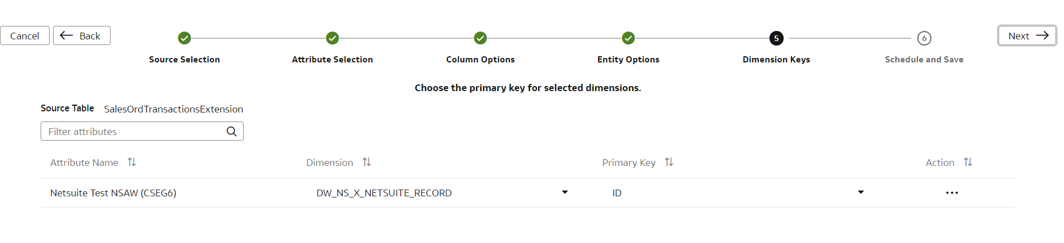Viewport: 1064px width, 243px height.
Task: Sort the Action column
Action: 968,162
